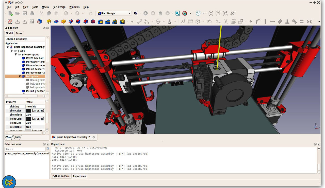The width and height of the screenshot is (325, 188).
Task: Toggle floating of the Combo View panel
Action: click(x=44, y=28)
